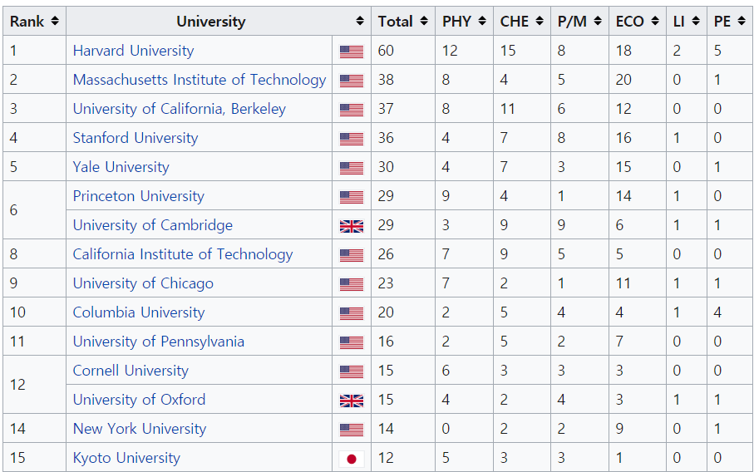The image size is (754, 472).
Task: Click the US flag beside Harvard University
Action: (x=351, y=52)
